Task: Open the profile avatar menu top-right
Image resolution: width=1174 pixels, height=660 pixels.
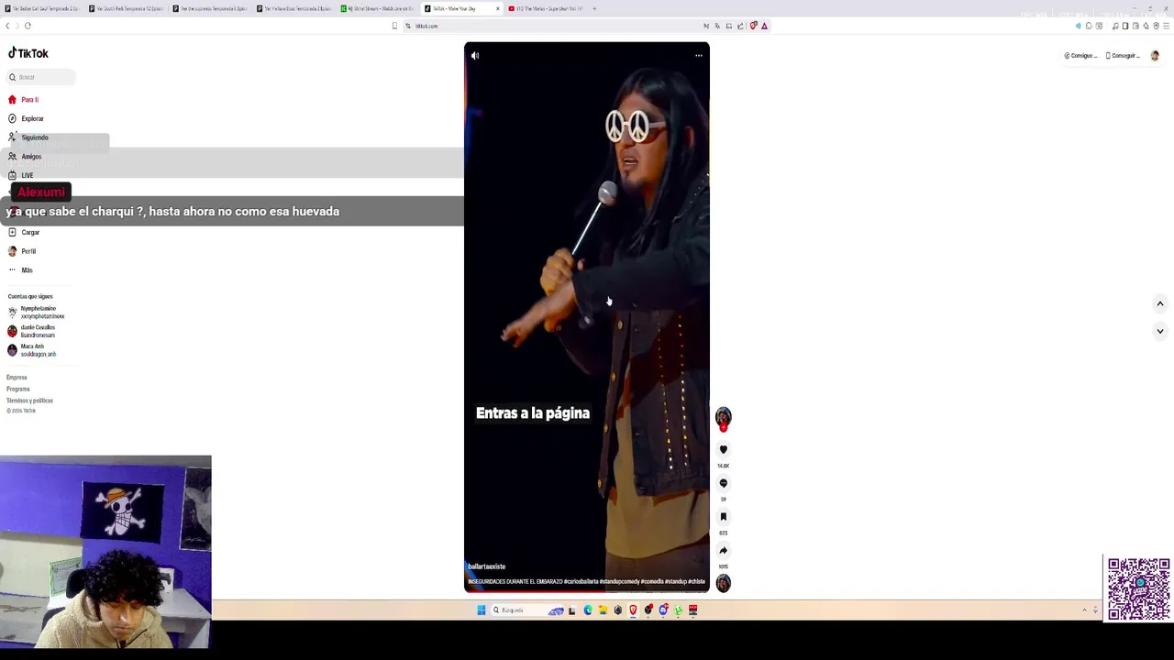Action: point(1155,56)
